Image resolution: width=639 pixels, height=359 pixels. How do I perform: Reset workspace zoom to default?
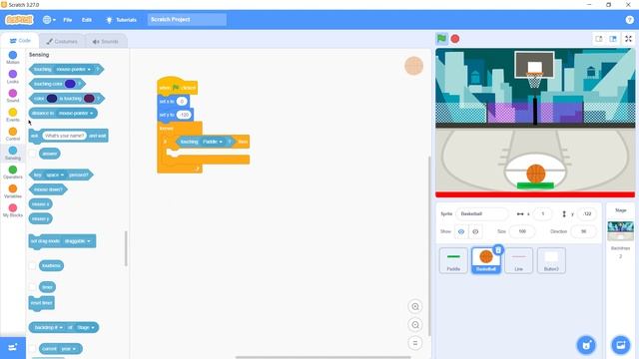click(x=415, y=343)
